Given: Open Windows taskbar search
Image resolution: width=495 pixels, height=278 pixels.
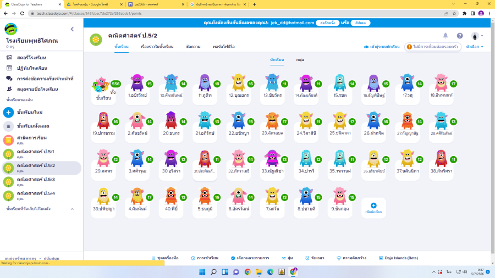Looking at the screenshot, I should [213, 272].
